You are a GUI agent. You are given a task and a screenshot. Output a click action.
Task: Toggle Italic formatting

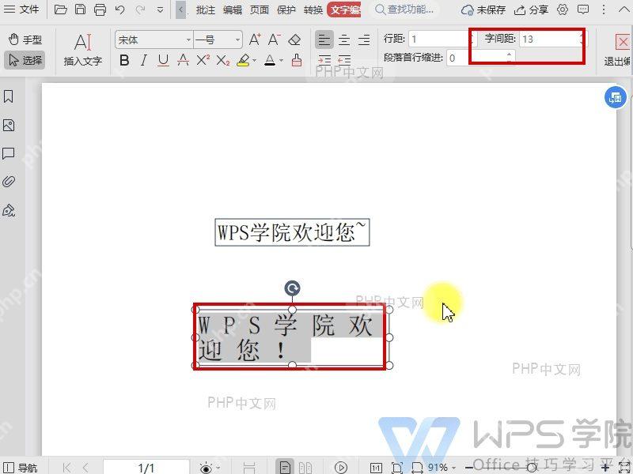coord(144,61)
